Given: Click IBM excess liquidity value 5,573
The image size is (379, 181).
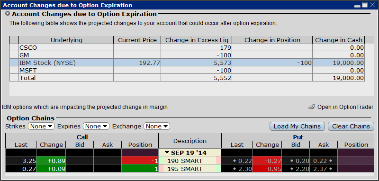Looking at the screenshot, I should point(196,63).
